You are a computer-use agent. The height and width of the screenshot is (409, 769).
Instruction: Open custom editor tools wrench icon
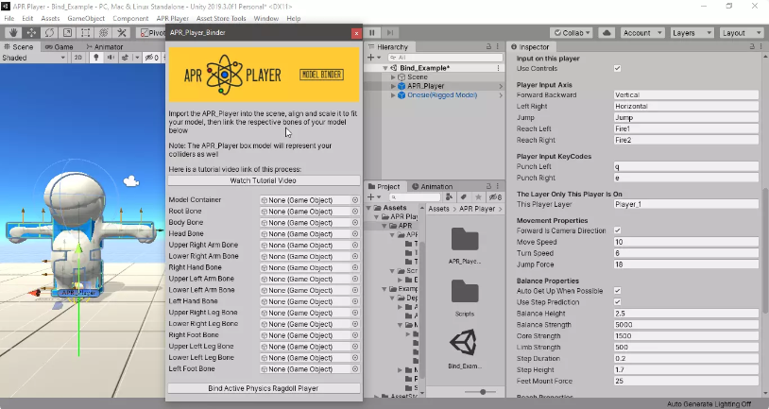tap(122, 33)
